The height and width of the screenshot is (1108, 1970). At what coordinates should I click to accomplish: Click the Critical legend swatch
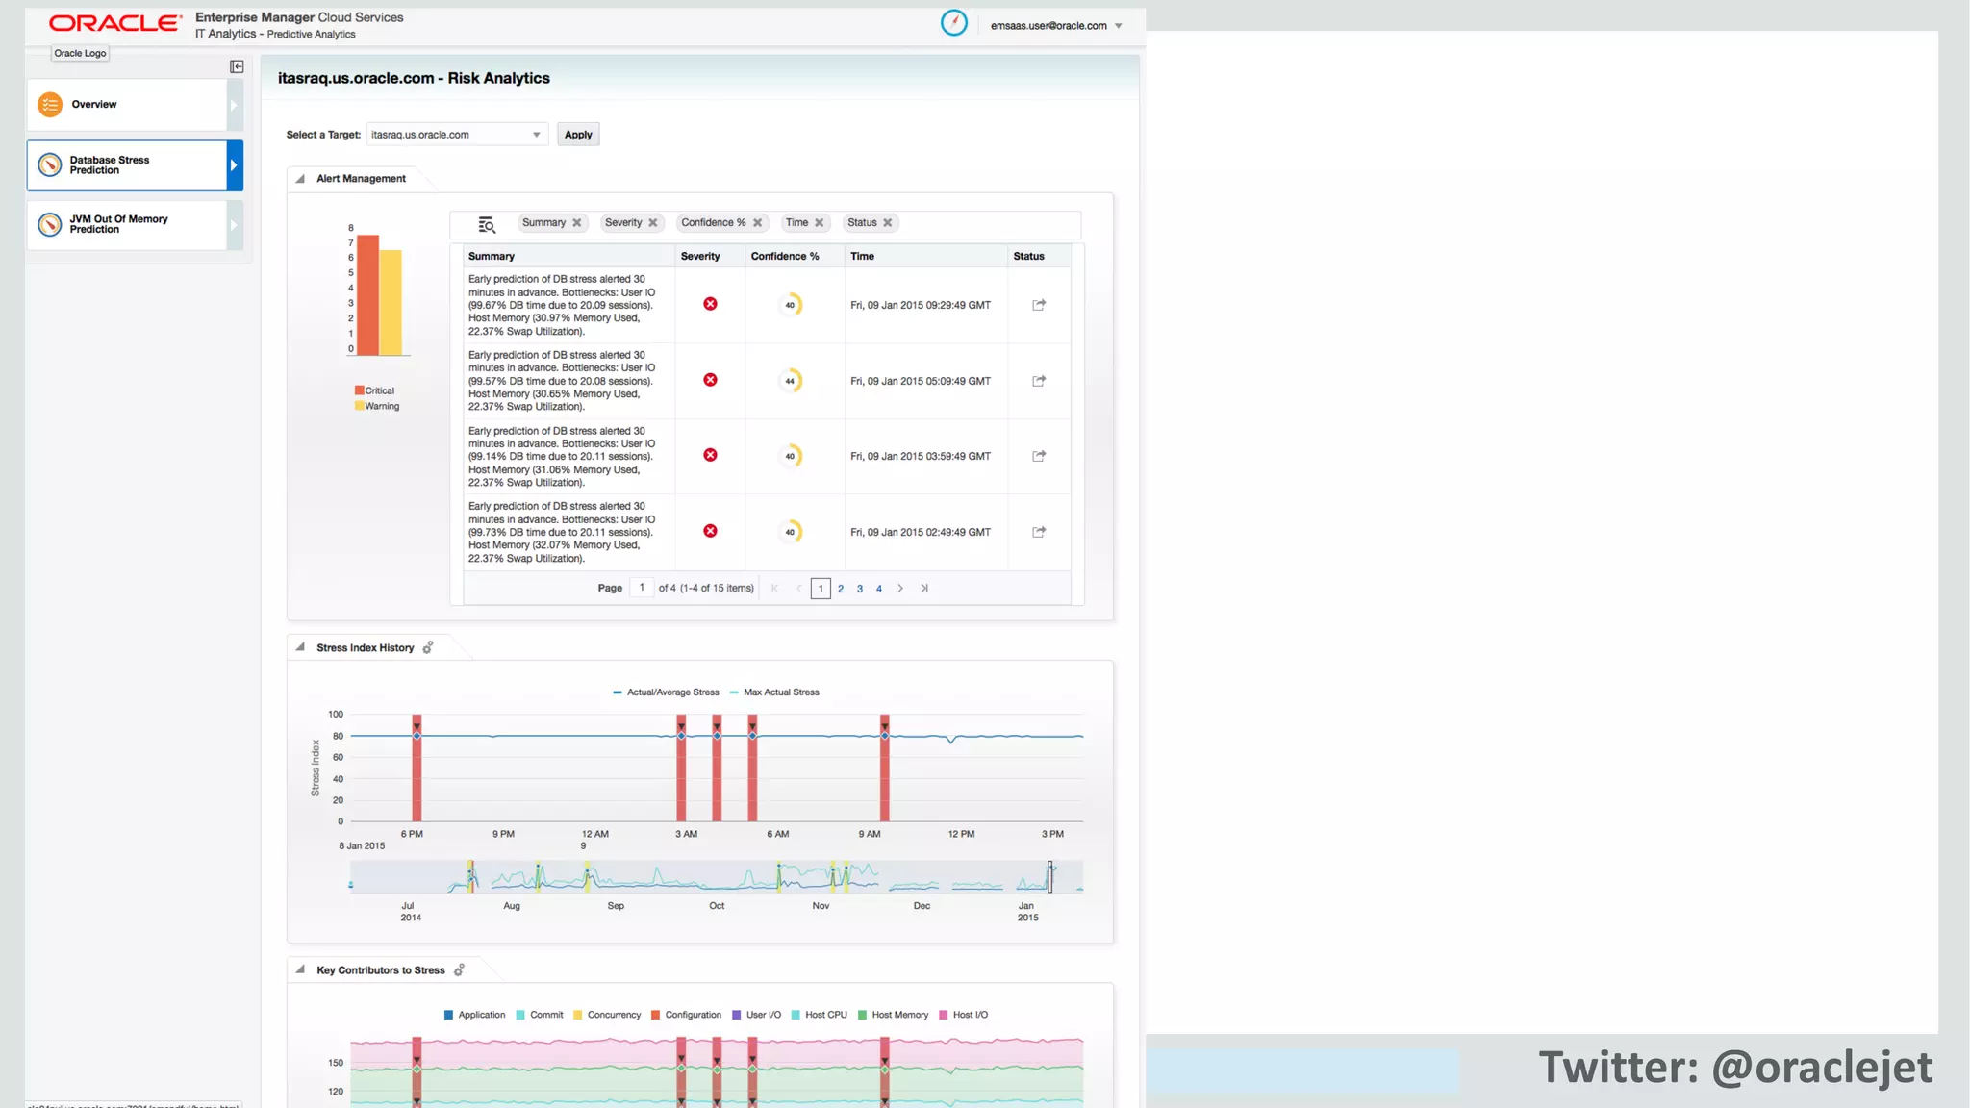(359, 390)
